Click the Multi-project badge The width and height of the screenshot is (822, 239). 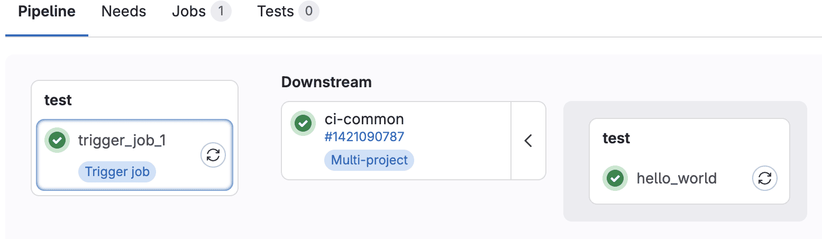369,160
